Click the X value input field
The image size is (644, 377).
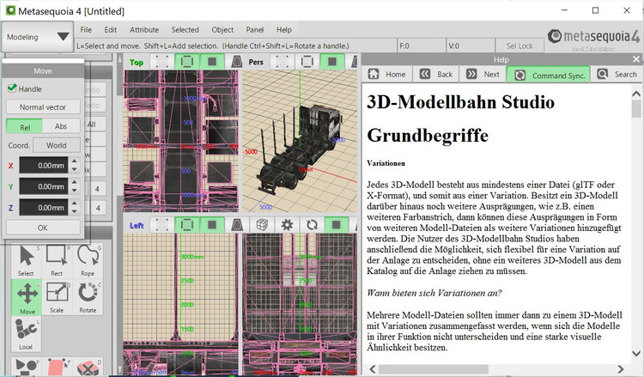pyautogui.click(x=44, y=166)
